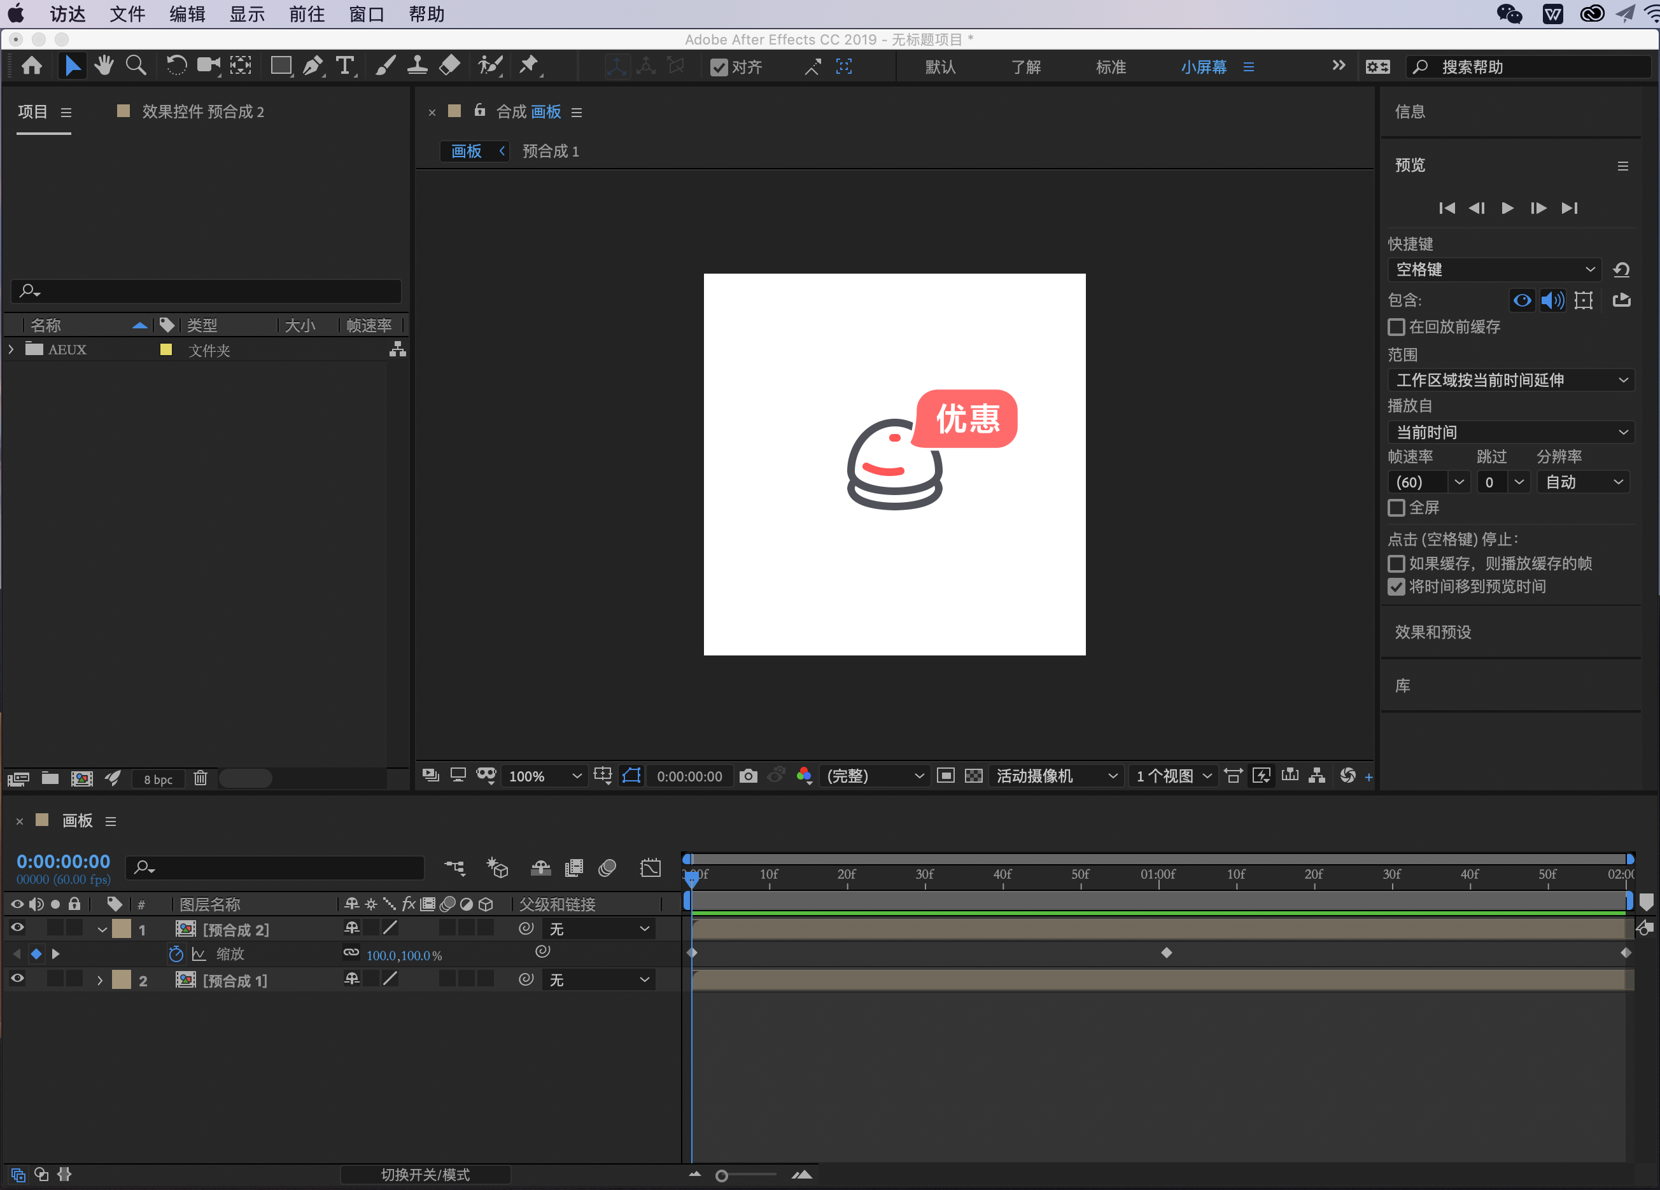Expand the AEUX folder
The width and height of the screenshot is (1660, 1190).
pyautogui.click(x=11, y=350)
